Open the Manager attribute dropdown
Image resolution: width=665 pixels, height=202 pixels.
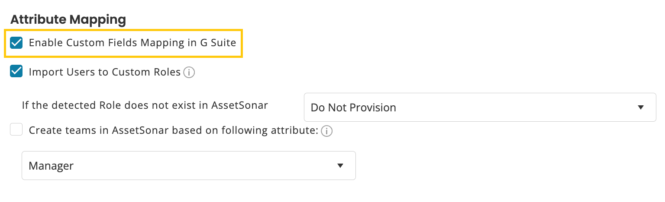point(188,166)
